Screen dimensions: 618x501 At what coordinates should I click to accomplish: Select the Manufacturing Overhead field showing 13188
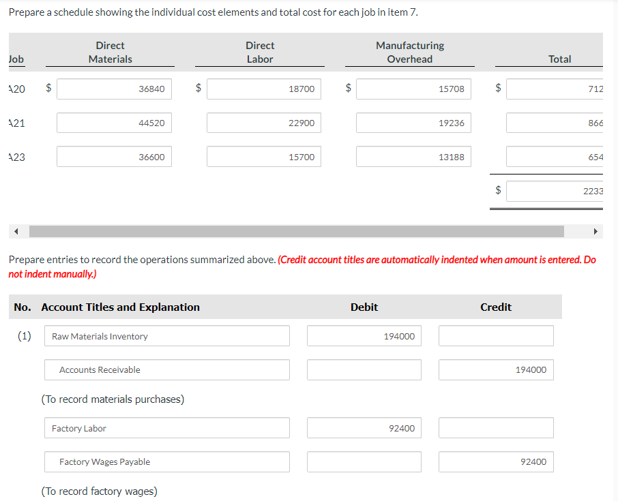[413, 156]
